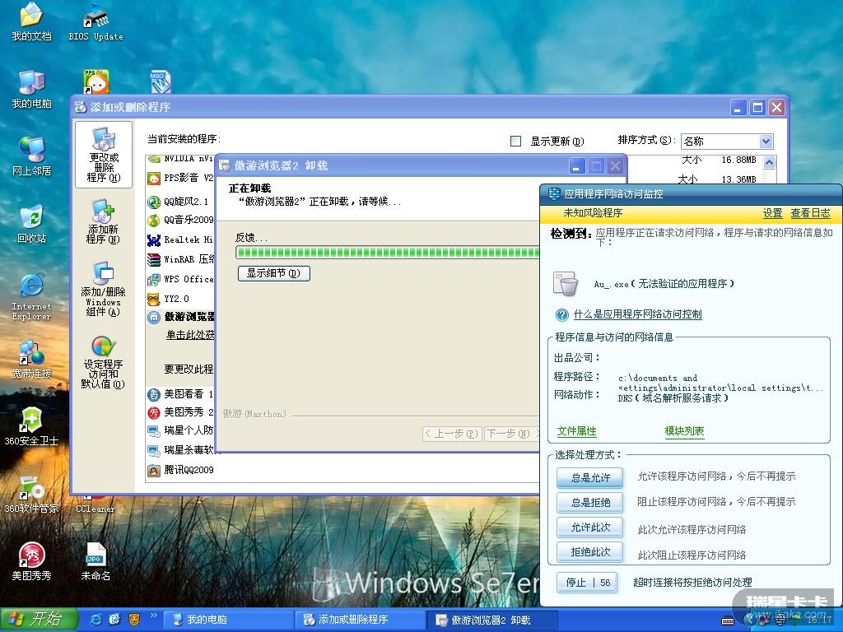Select 更改或删除程序 sidebar button
The width and height of the screenshot is (843, 632).
pos(104,155)
